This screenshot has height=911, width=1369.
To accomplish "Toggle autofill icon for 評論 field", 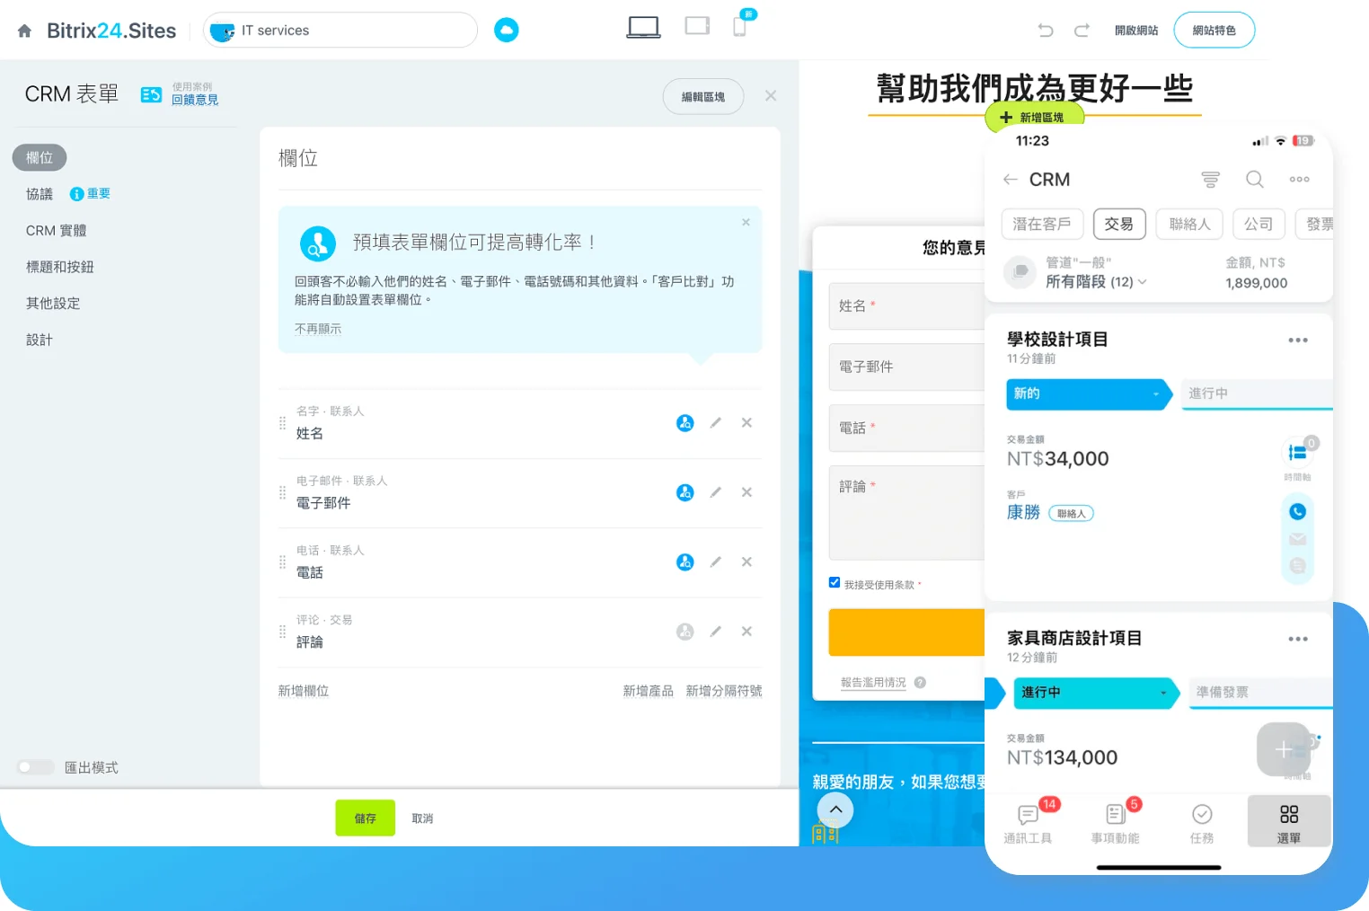I will (x=684, y=632).
